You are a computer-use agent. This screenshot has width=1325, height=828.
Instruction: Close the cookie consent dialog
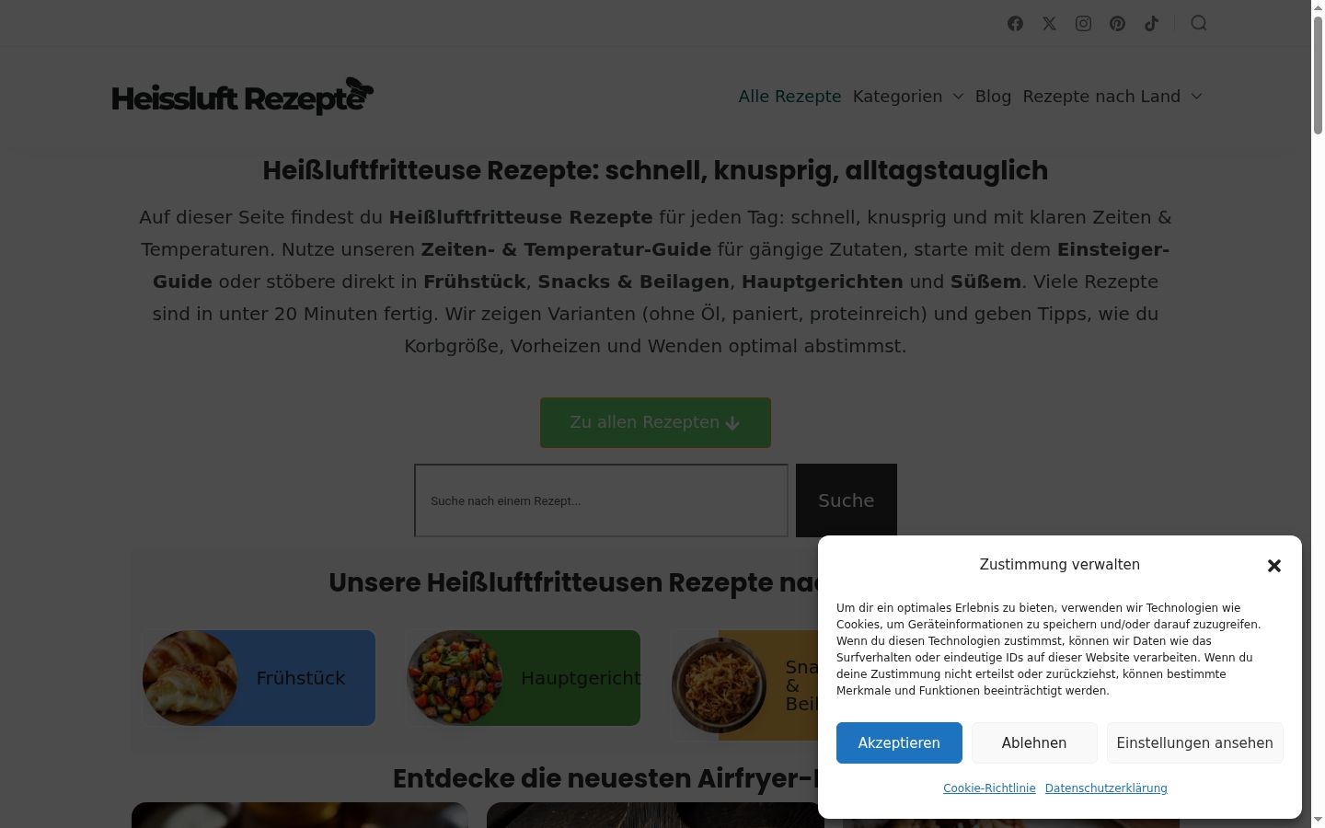click(x=1273, y=566)
